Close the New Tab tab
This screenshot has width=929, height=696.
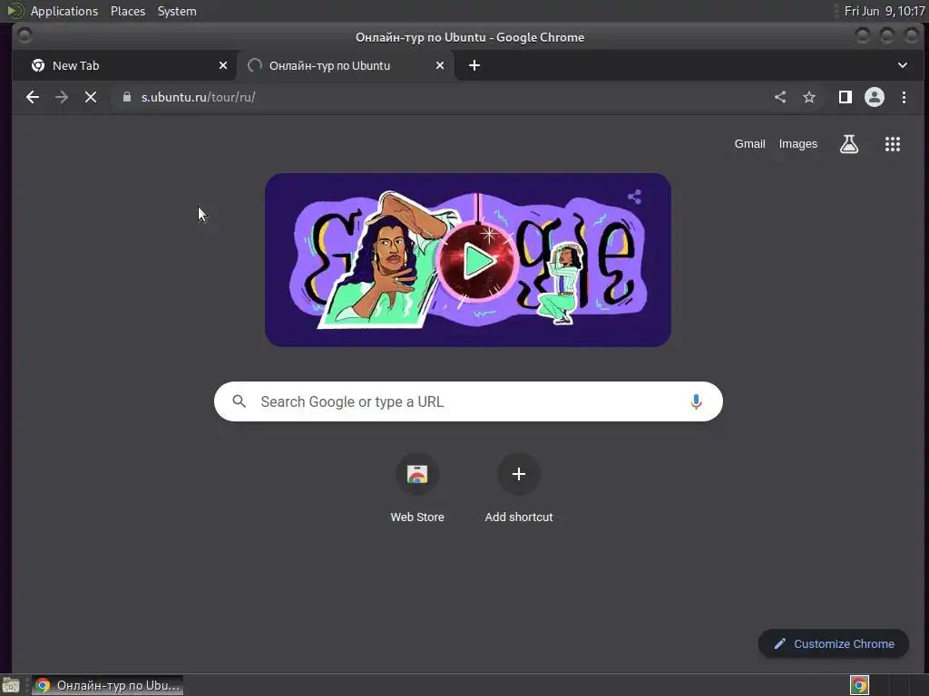pyautogui.click(x=223, y=65)
